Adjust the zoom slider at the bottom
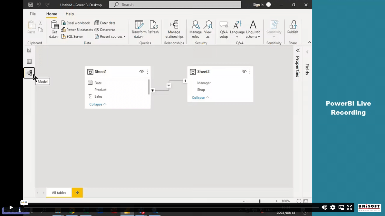 point(260,201)
